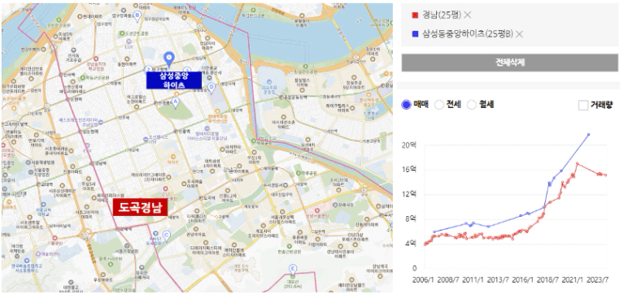Click the red 도곡경남 map label
Image resolution: width=624 pixels, height=294 pixels.
[x=140, y=207]
